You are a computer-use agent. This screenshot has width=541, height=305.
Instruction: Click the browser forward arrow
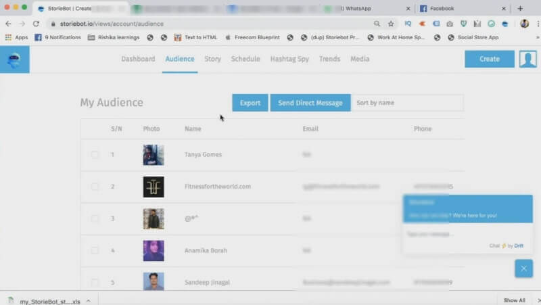pos(22,24)
